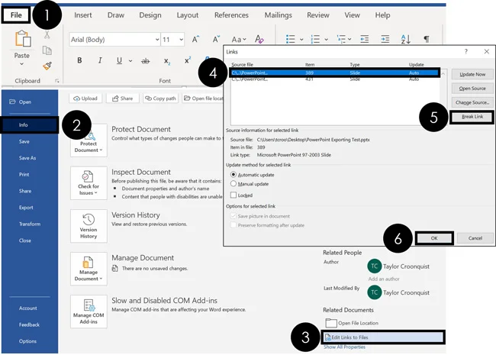Viewport: 496px width, 355px height.
Task: Open Manage COM Add-ins icon button
Action: tap(89, 311)
